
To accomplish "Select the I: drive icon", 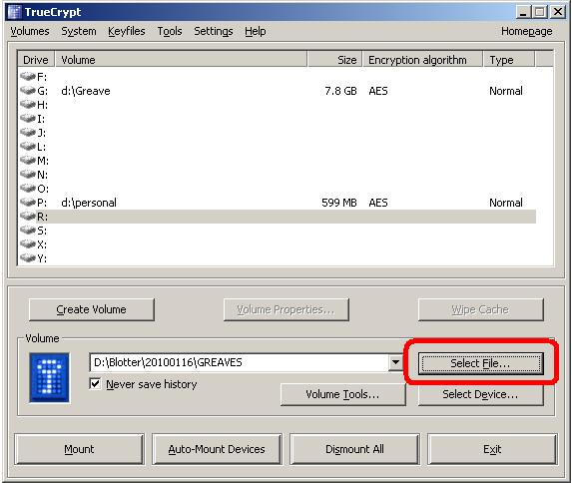I will click(x=28, y=118).
